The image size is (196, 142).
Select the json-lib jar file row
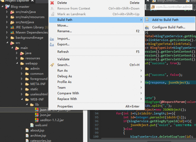point(41,110)
